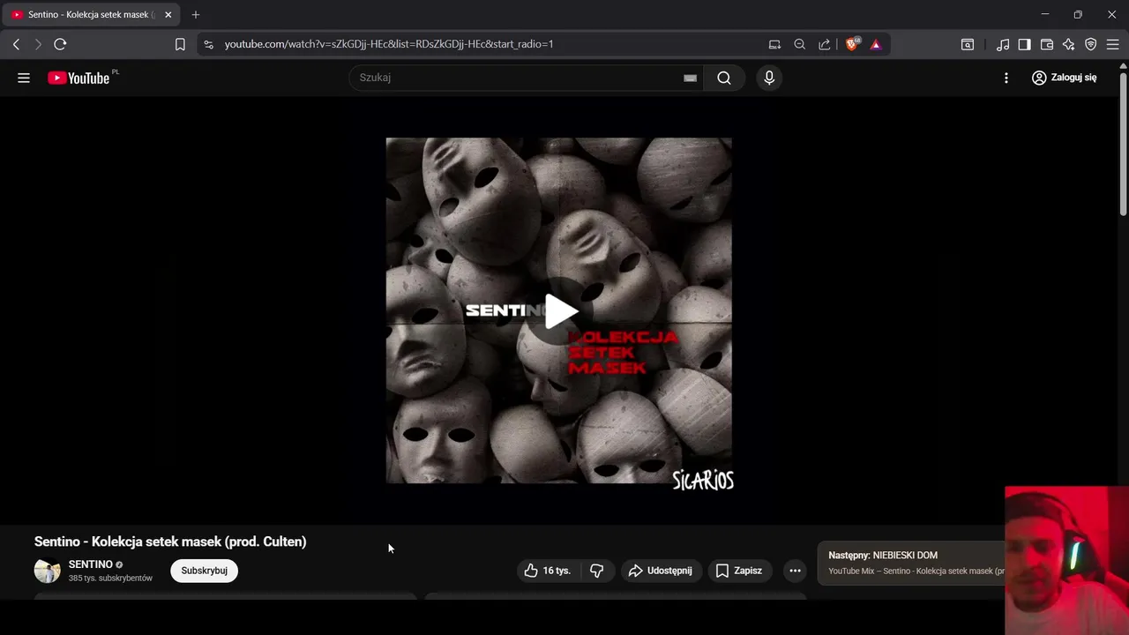Open Leo AI sparkle icon
The width and height of the screenshot is (1129, 635).
click(1069, 44)
